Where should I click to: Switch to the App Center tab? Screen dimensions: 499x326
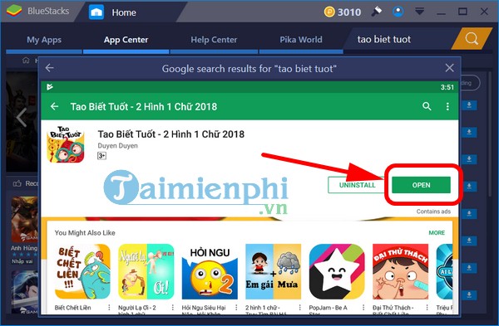[x=126, y=40]
